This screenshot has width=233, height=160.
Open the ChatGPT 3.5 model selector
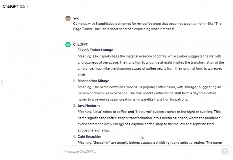coord(16,6)
